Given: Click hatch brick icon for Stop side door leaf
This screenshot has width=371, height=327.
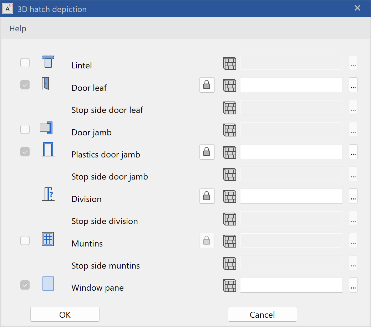Looking at the screenshot, I should [x=230, y=108].
